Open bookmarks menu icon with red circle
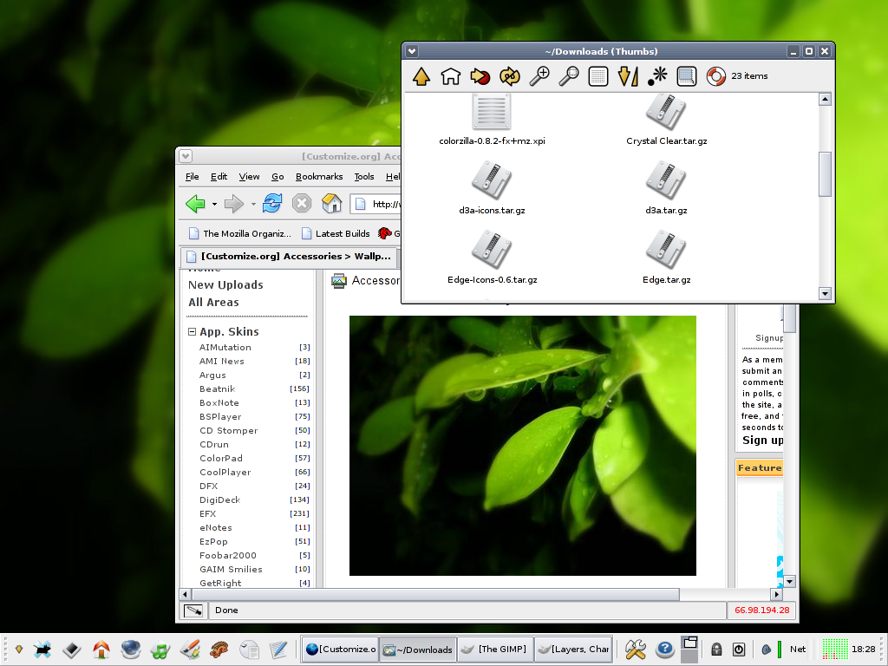Screen dimensions: 888x666 pyautogui.click(x=480, y=76)
